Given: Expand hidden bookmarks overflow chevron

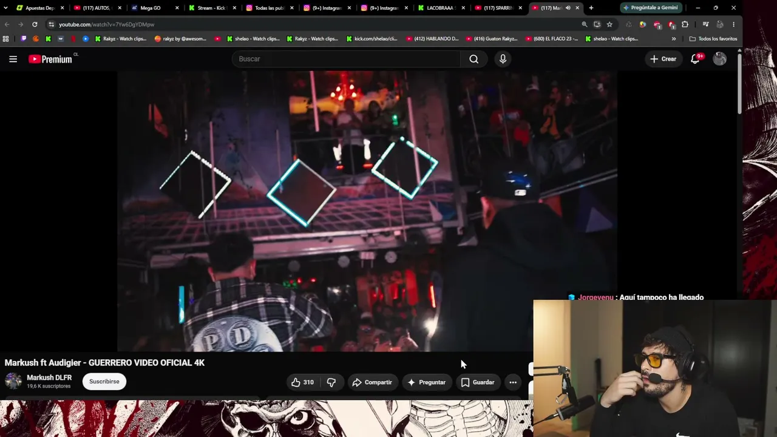Looking at the screenshot, I should pos(674,39).
